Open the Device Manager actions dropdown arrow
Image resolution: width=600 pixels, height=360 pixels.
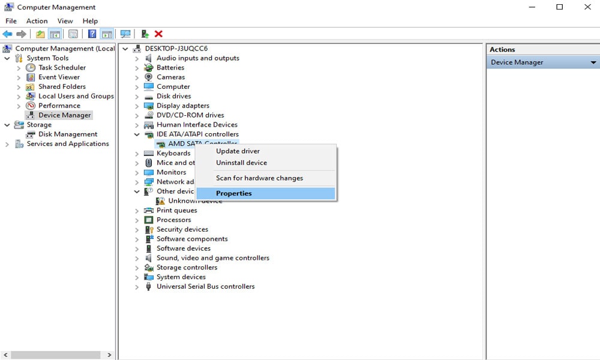(593, 62)
